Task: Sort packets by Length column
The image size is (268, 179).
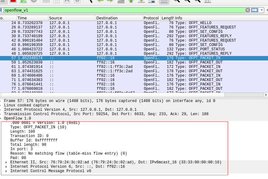Action: (x=167, y=18)
